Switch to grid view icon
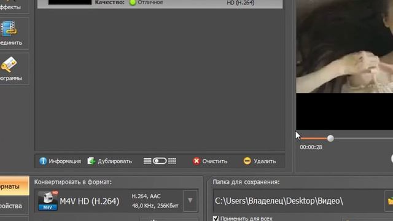 pos(172,161)
